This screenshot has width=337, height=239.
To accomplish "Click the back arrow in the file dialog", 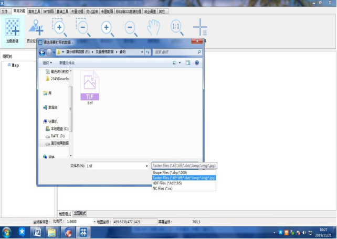I will (42, 52).
